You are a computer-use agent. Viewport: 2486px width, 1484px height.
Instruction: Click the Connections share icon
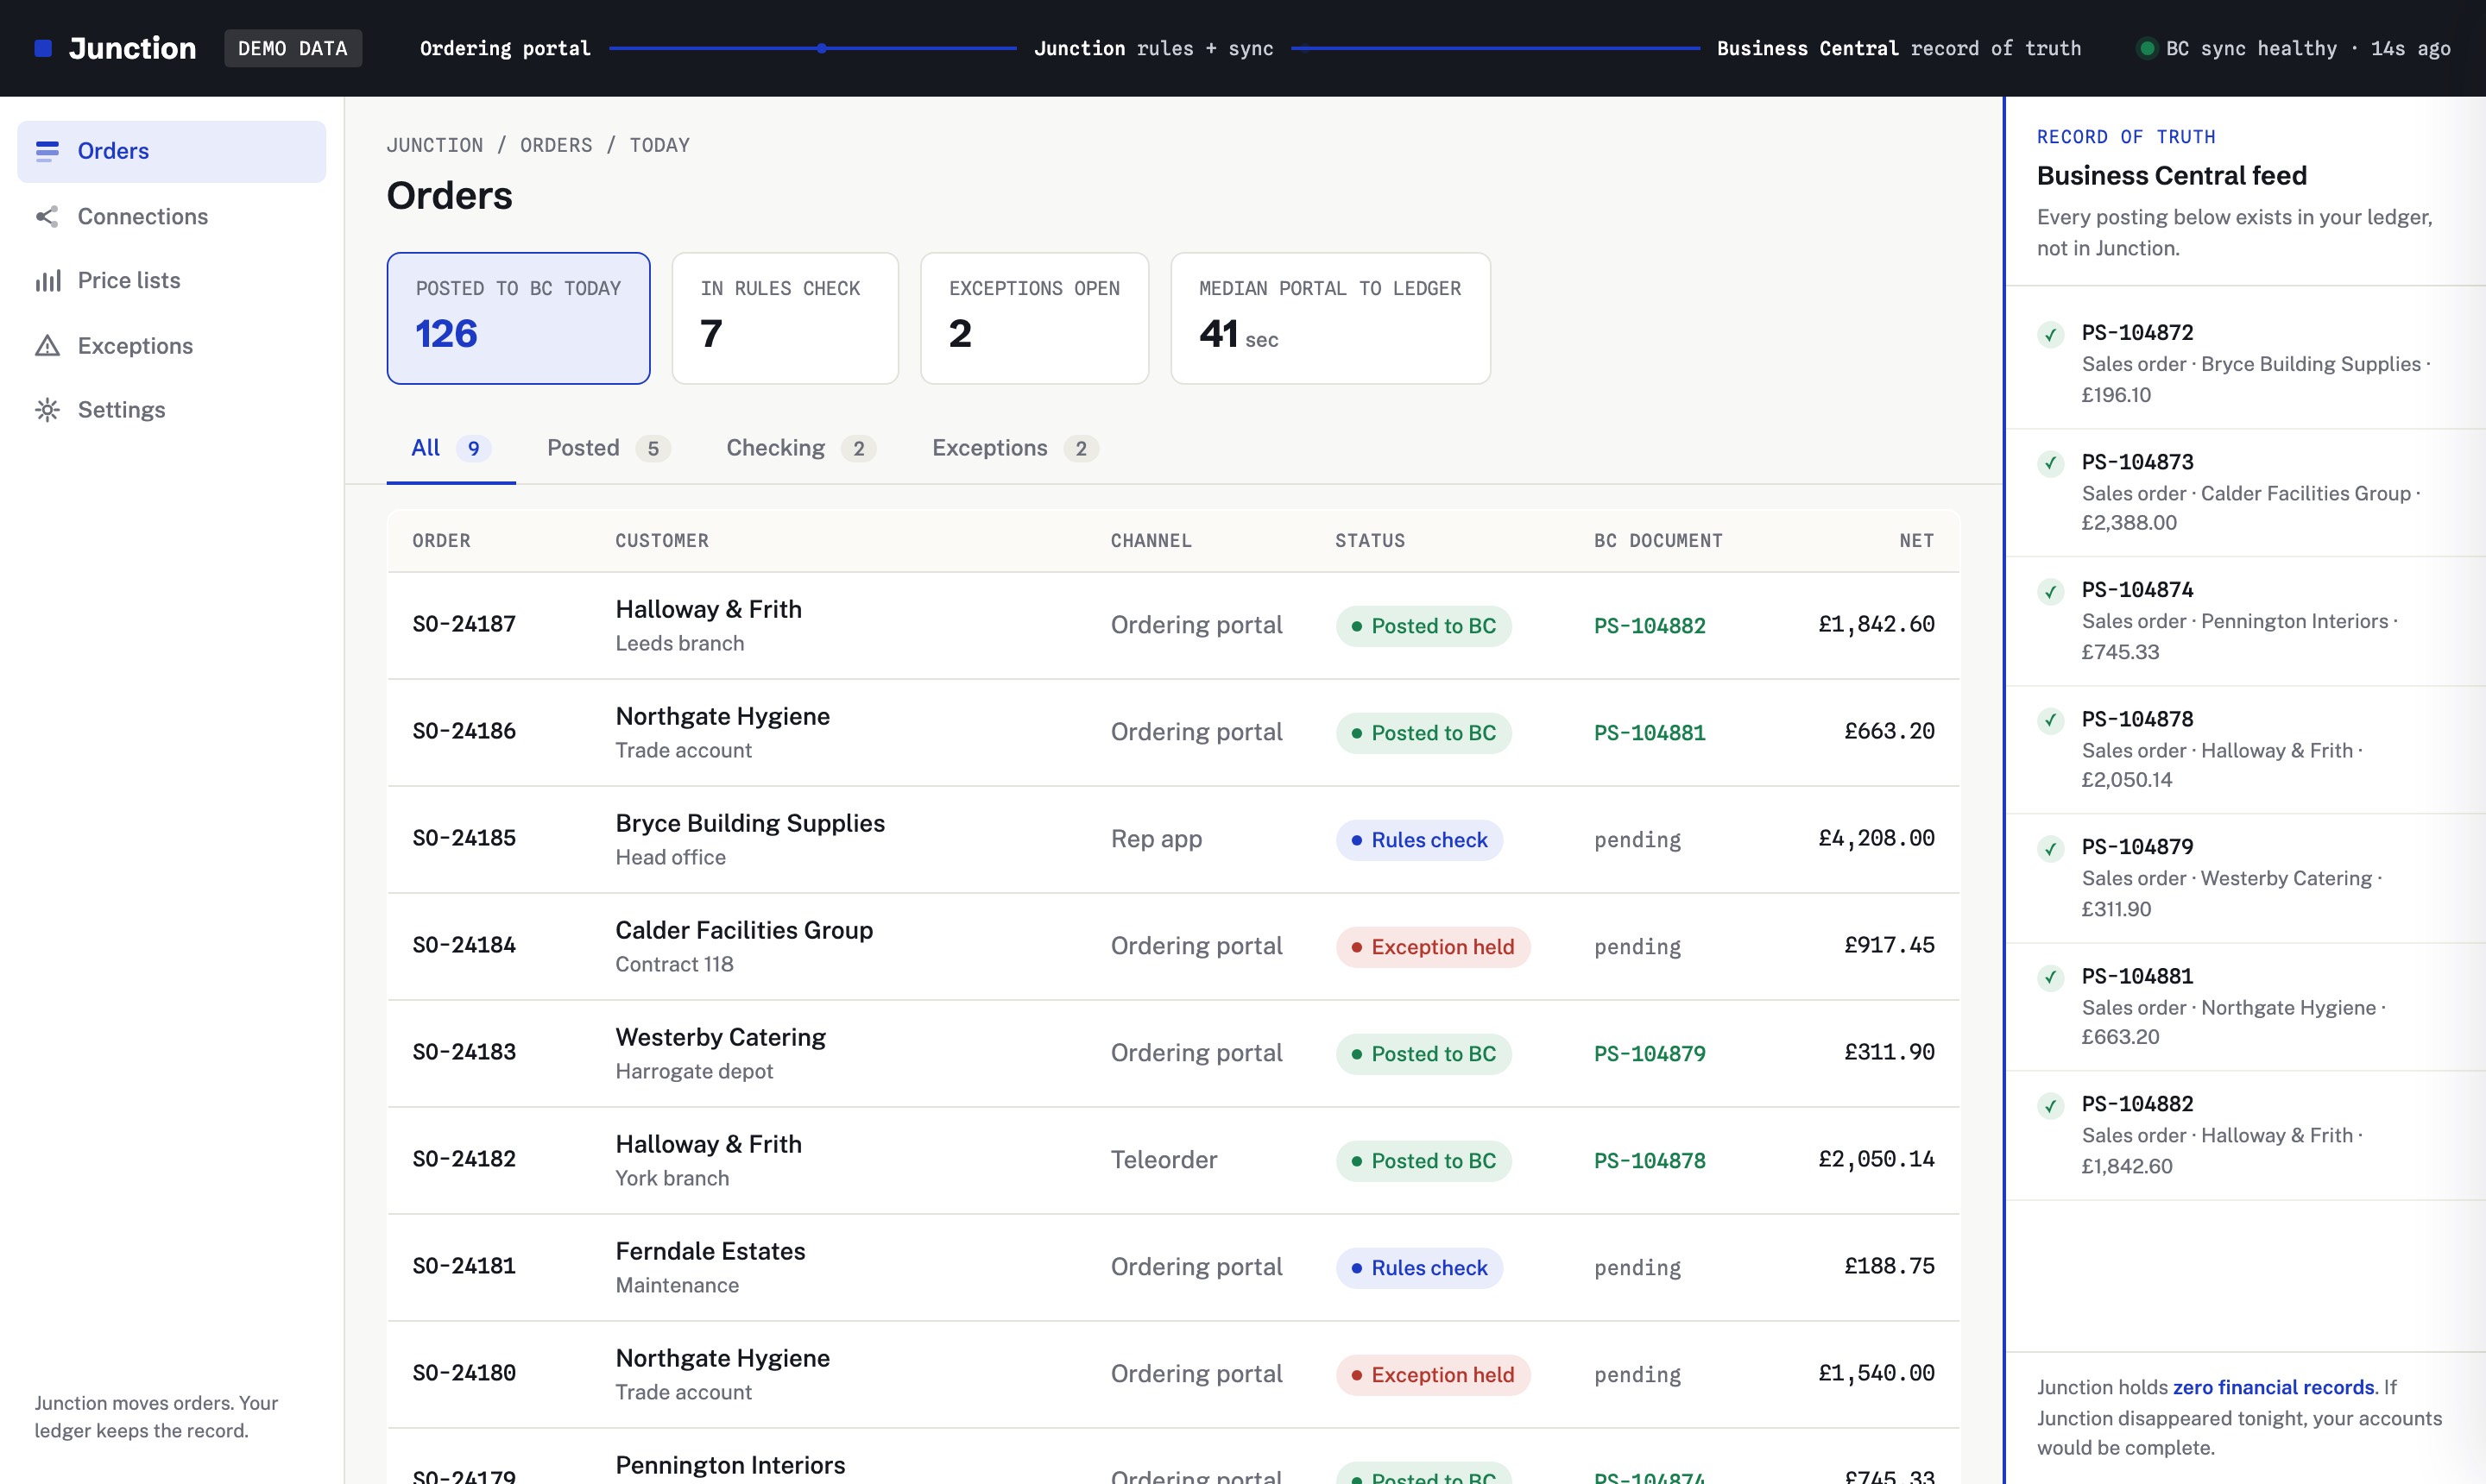47,216
